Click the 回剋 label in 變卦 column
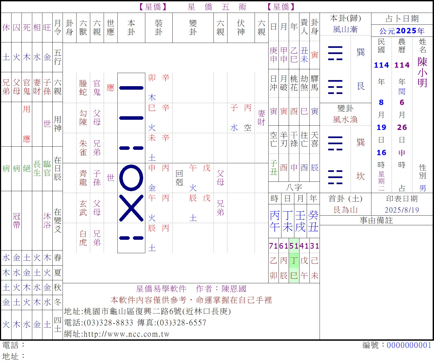This screenshot has width=434, height=363. (x=179, y=178)
